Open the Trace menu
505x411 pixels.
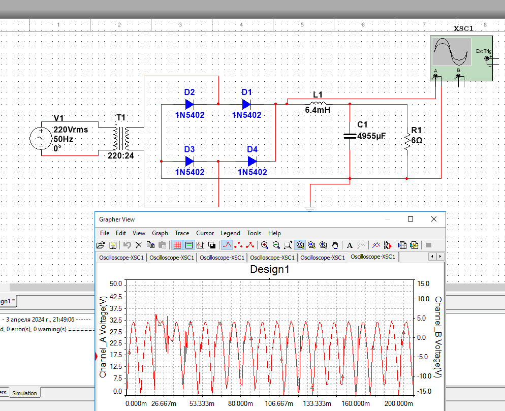point(182,233)
